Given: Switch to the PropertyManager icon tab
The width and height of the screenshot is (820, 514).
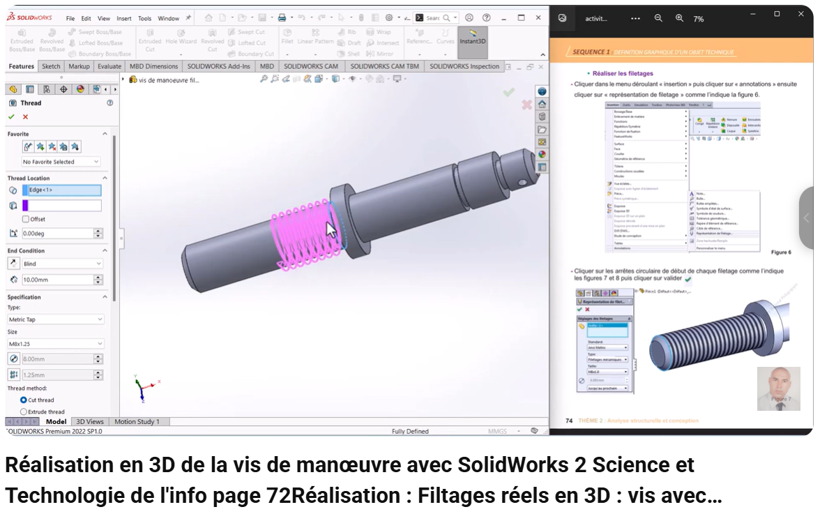Looking at the screenshot, I should coord(30,89).
